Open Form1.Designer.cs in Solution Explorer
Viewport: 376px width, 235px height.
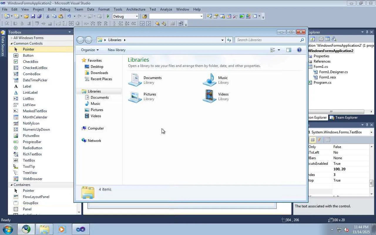333,72
